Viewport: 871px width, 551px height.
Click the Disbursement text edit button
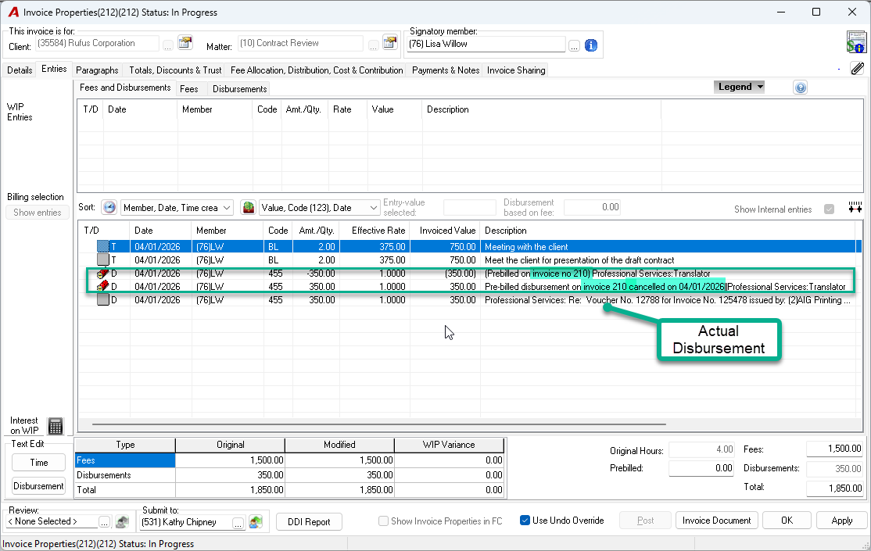point(39,486)
